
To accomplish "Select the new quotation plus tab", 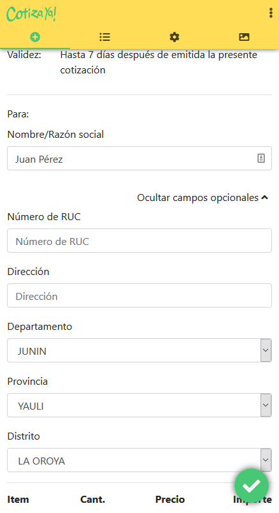I will [35, 37].
